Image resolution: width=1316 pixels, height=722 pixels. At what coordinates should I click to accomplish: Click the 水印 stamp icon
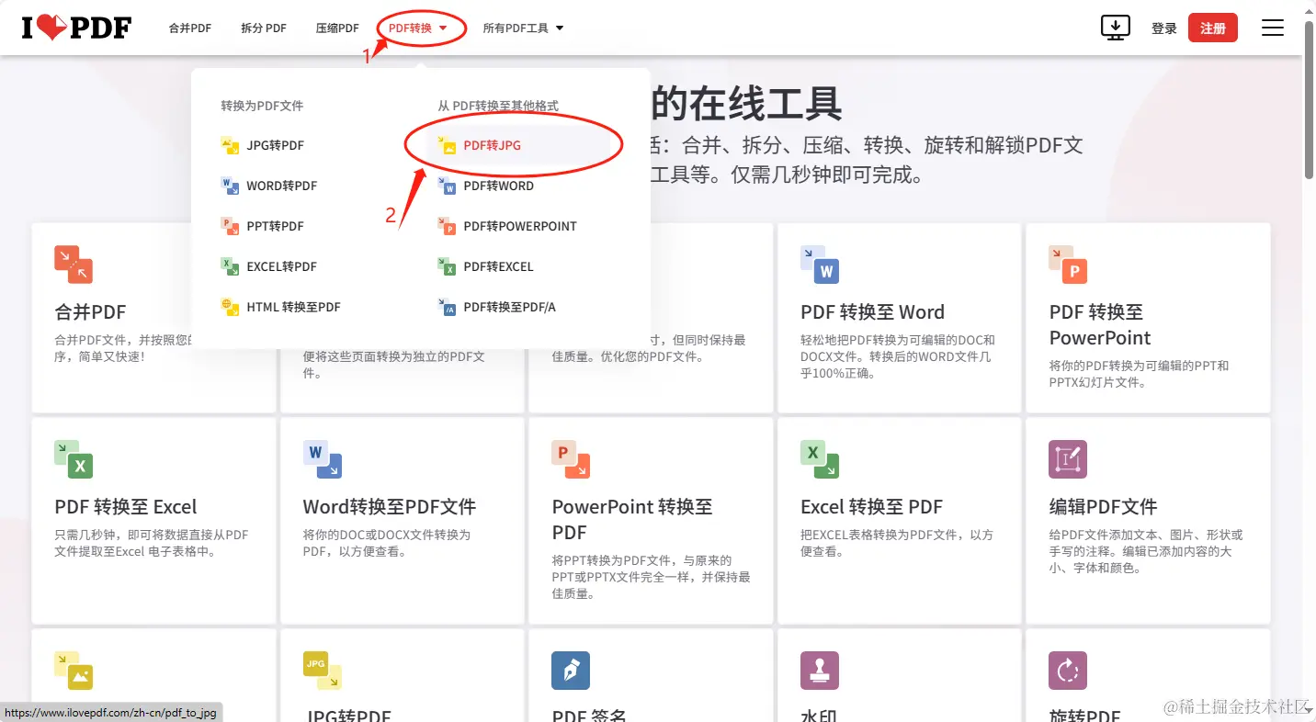click(820, 671)
